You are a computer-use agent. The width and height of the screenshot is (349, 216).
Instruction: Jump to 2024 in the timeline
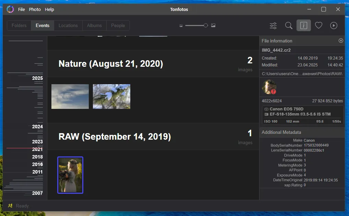click(x=37, y=127)
